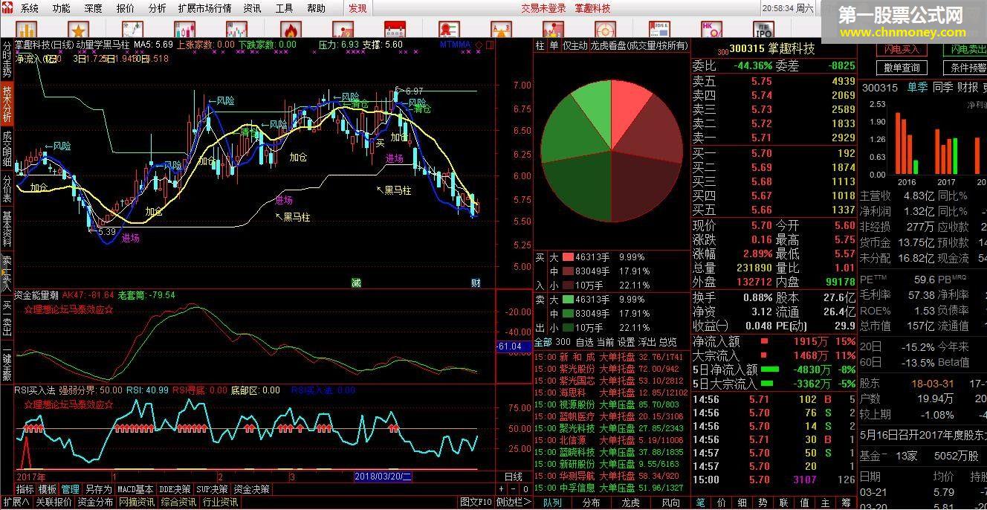Select the 技术分析 sidebar tab
Screen dimensions: 987x510
click(7, 104)
